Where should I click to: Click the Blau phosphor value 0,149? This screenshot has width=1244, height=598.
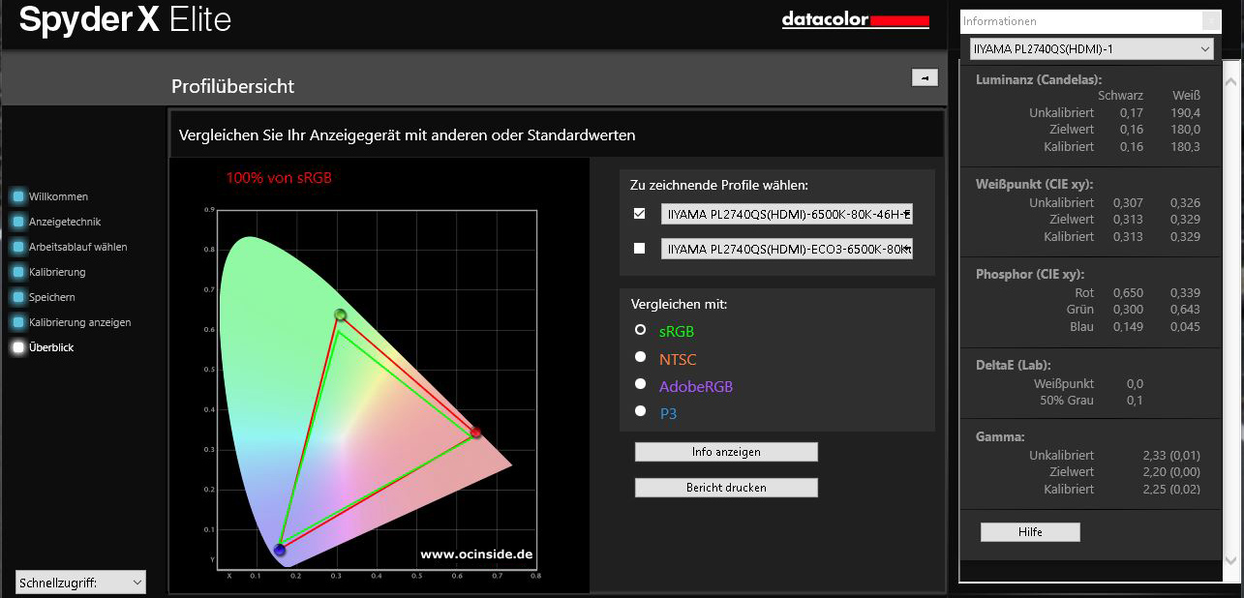pyautogui.click(x=1128, y=327)
